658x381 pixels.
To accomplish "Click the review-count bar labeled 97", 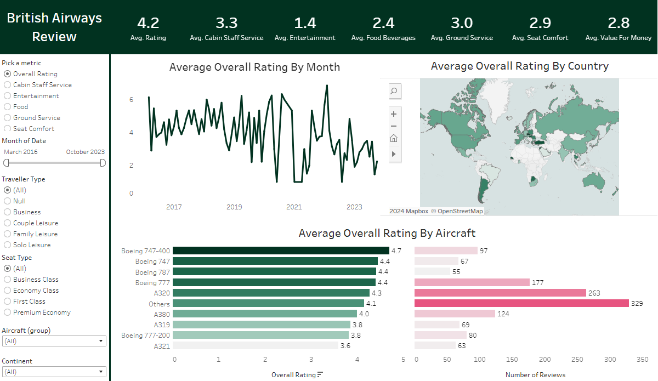I will tap(446, 251).
